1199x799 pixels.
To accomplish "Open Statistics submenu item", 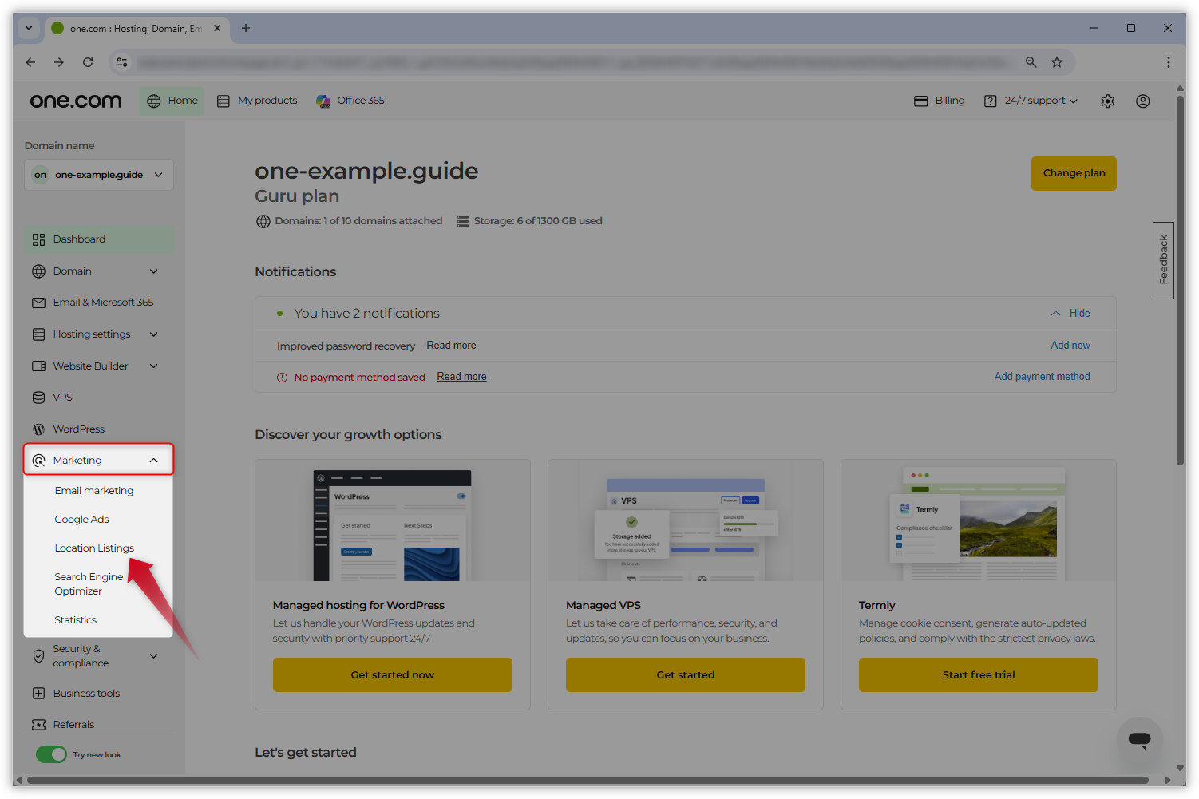I will tap(75, 620).
